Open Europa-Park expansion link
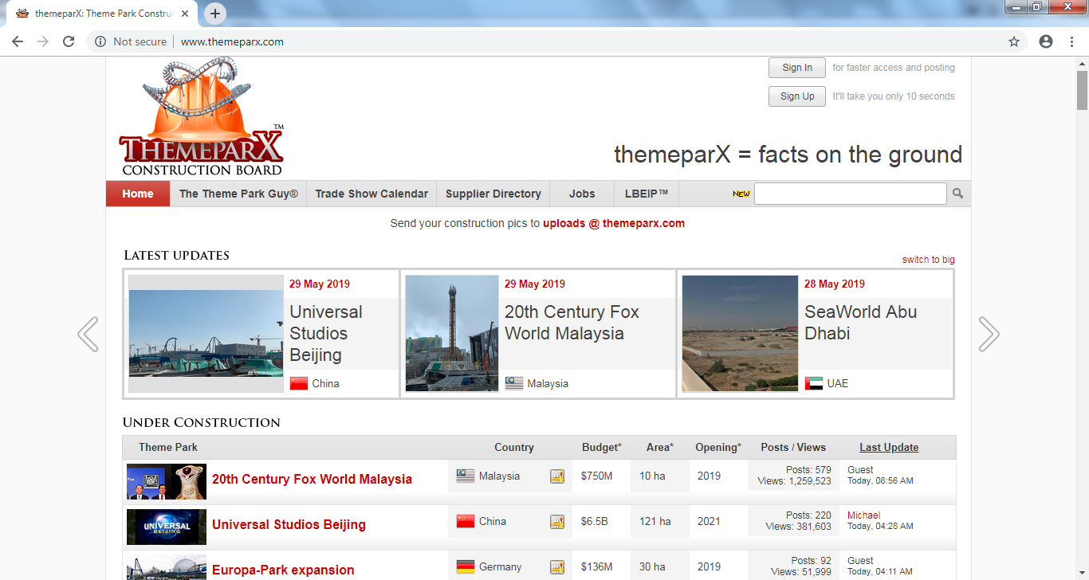 point(283,570)
